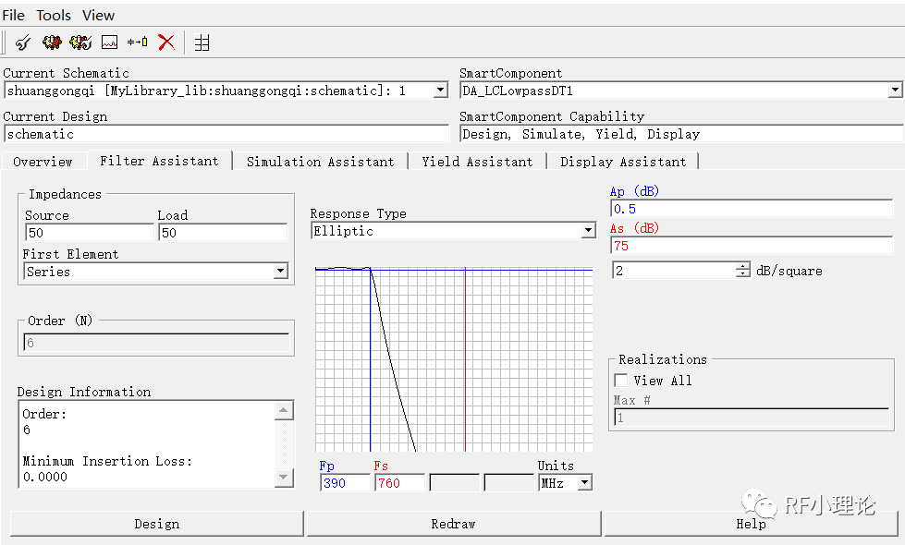Open the Units MHz dropdown
The width and height of the screenshot is (905, 545).
[585, 483]
